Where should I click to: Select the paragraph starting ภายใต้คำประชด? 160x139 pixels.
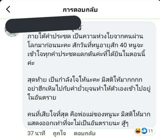tap(86, 50)
